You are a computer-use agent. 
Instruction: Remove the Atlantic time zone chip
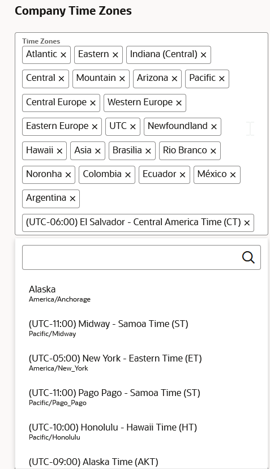coord(63,55)
